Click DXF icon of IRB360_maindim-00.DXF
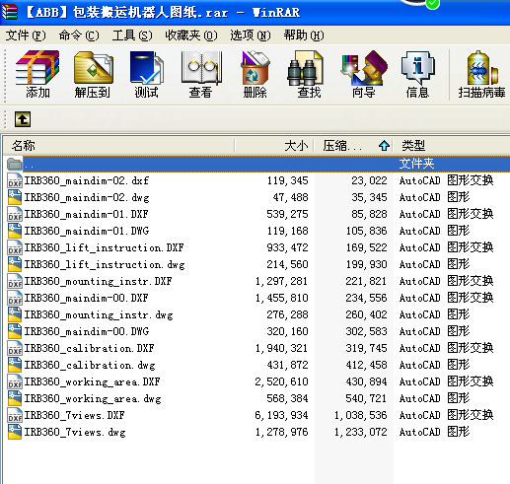Image resolution: width=510 pixels, height=484 pixels. (x=15, y=298)
